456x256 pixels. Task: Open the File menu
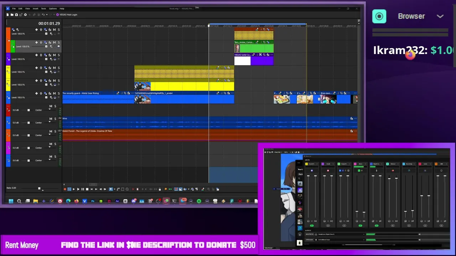[x=14, y=9]
